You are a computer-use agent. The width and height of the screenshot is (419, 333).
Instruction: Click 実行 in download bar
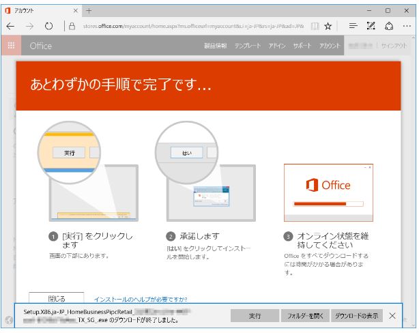coord(255,316)
